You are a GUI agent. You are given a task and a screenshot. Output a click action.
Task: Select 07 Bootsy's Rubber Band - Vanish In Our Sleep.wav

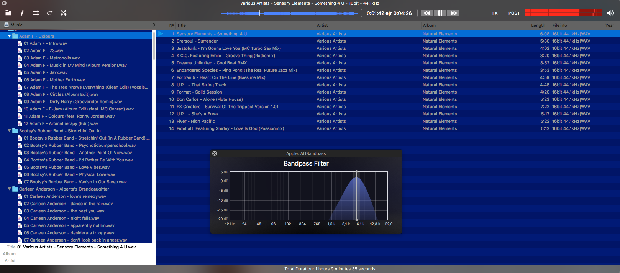pyautogui.click(x=76, y=182)
